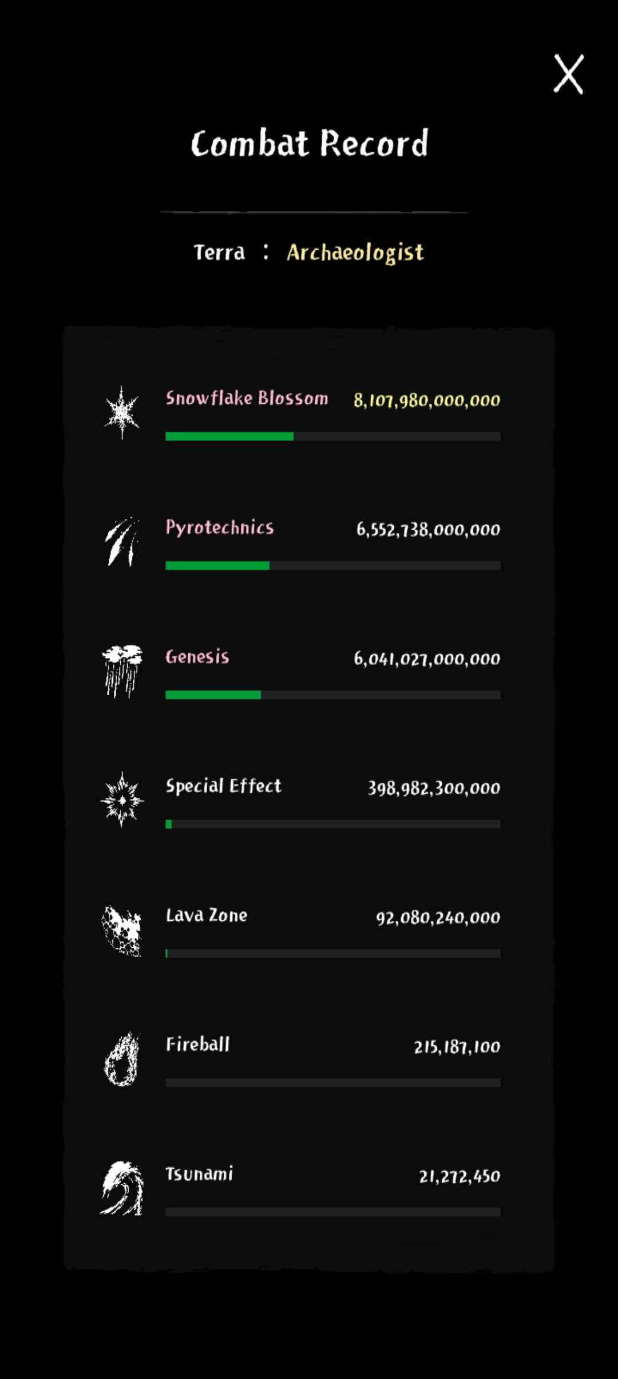Select the Pyrotechnics skill name

(220, 527)
